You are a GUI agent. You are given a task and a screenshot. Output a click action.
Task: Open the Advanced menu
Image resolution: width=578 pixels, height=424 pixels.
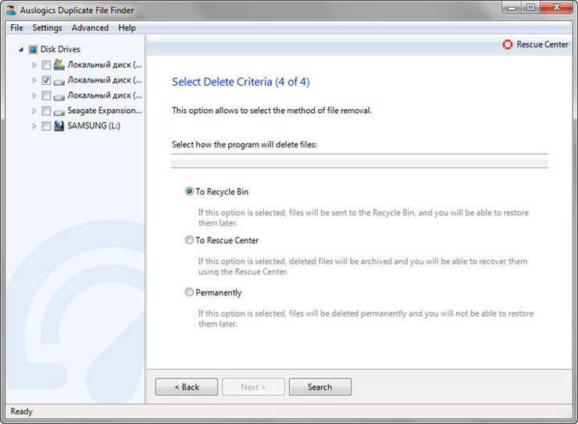point(90,28)
